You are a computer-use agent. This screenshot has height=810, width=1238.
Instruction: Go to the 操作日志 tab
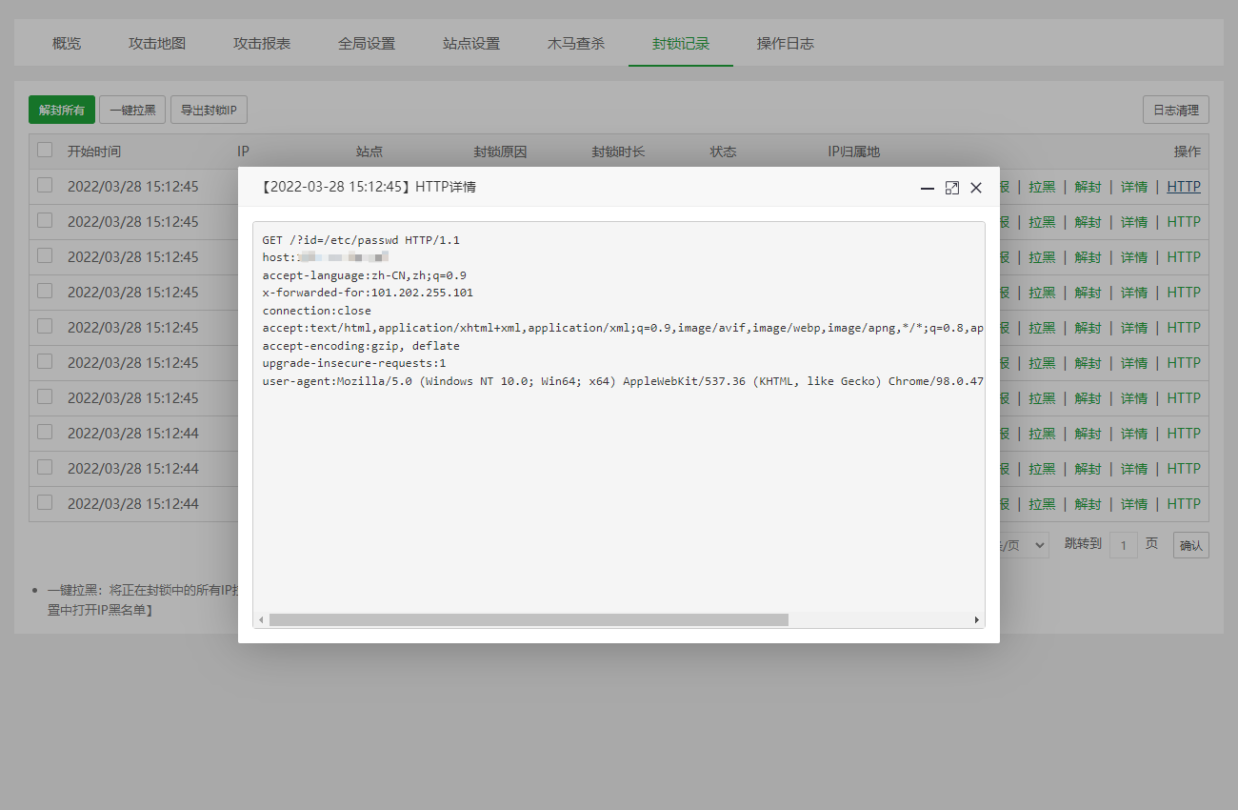tap(786, 44)
